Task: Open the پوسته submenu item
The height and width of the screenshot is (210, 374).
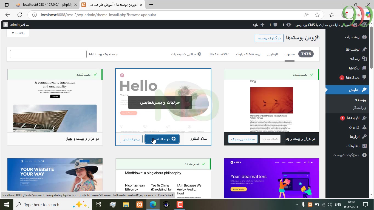Action: click(361, 100)
